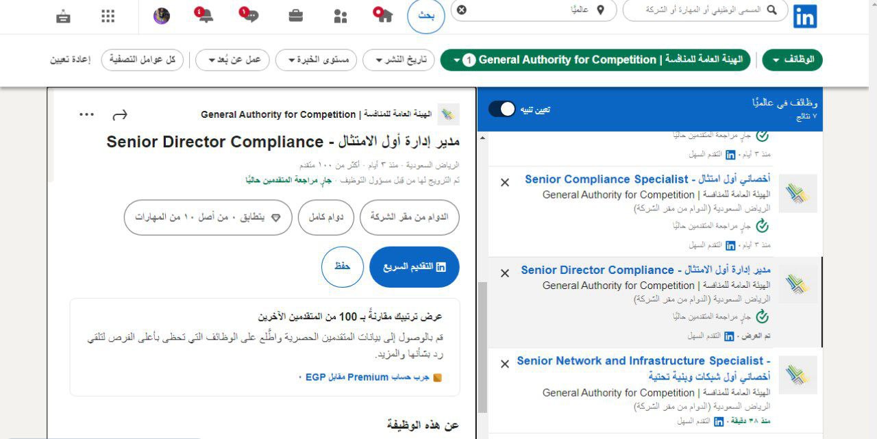Image resolution: width=877 pixels, height=439 pixels.
Task: Open the Senior Director Compliance title in the results list
Action: [645, 270]
